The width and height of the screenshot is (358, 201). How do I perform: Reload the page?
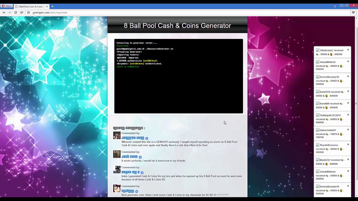coord(16,13)
